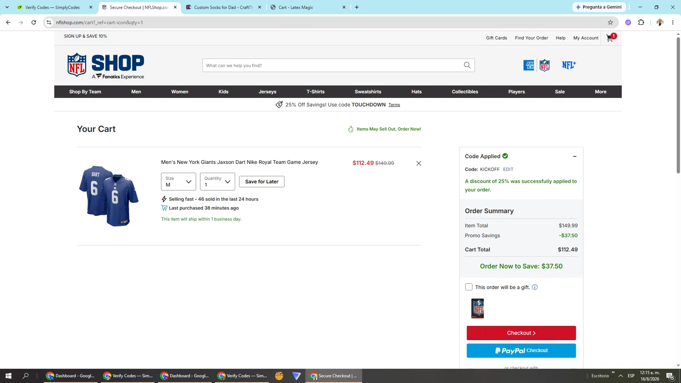Open promo Terms link
Screen dimensions: 681x383
click(394, 105)
